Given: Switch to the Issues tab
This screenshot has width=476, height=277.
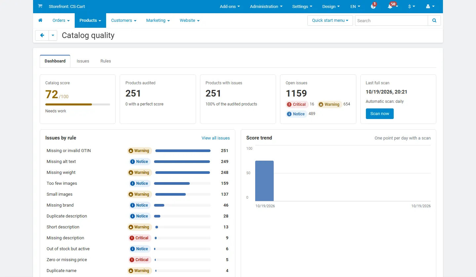Looking at the screenshot, I should 83,61.
